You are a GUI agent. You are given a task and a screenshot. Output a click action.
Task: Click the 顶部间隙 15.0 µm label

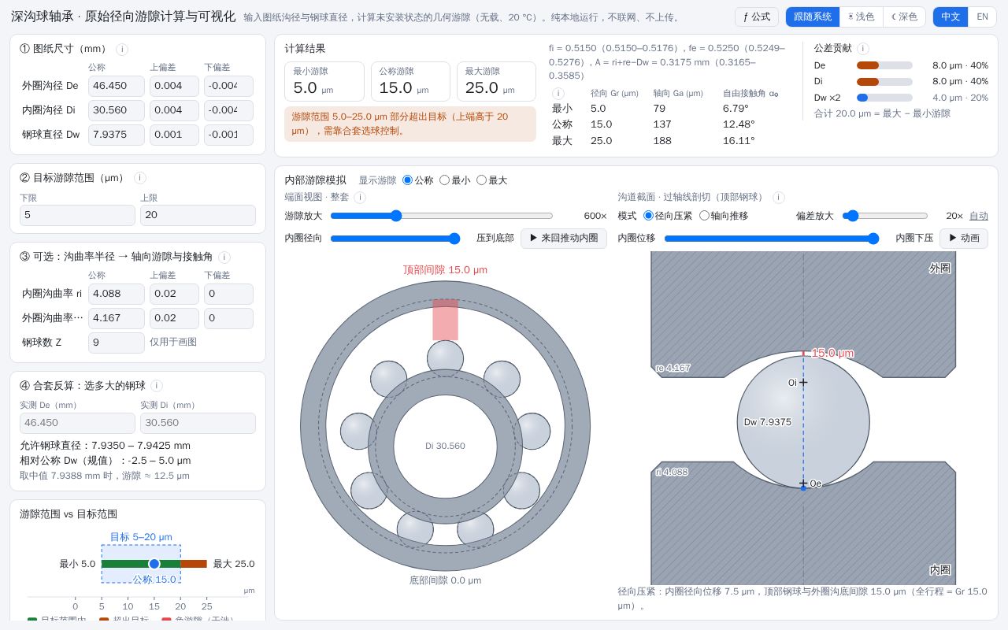click(445, 269)
